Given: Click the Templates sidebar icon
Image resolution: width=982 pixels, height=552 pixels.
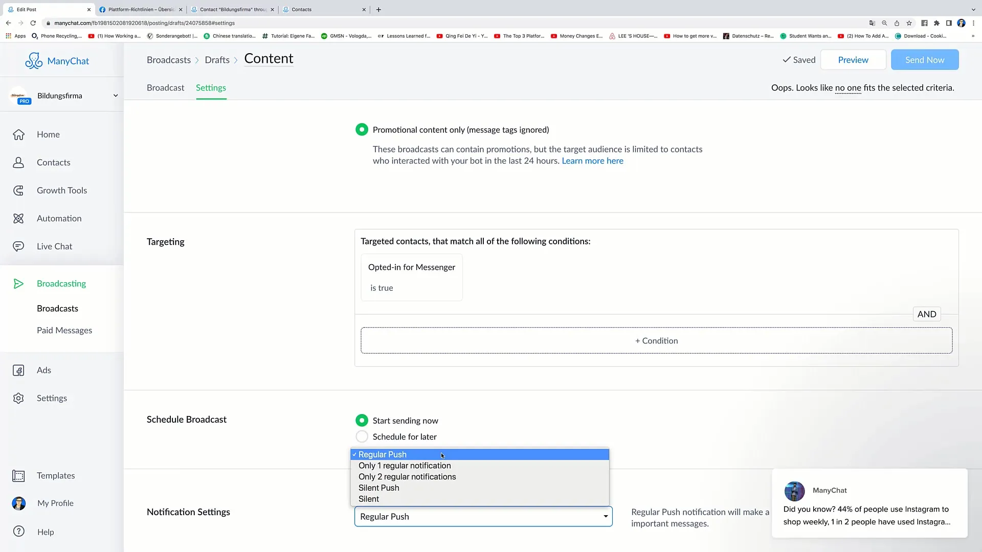Looking at the screenshot, I should pyautogui.click(x=18, y=475).
